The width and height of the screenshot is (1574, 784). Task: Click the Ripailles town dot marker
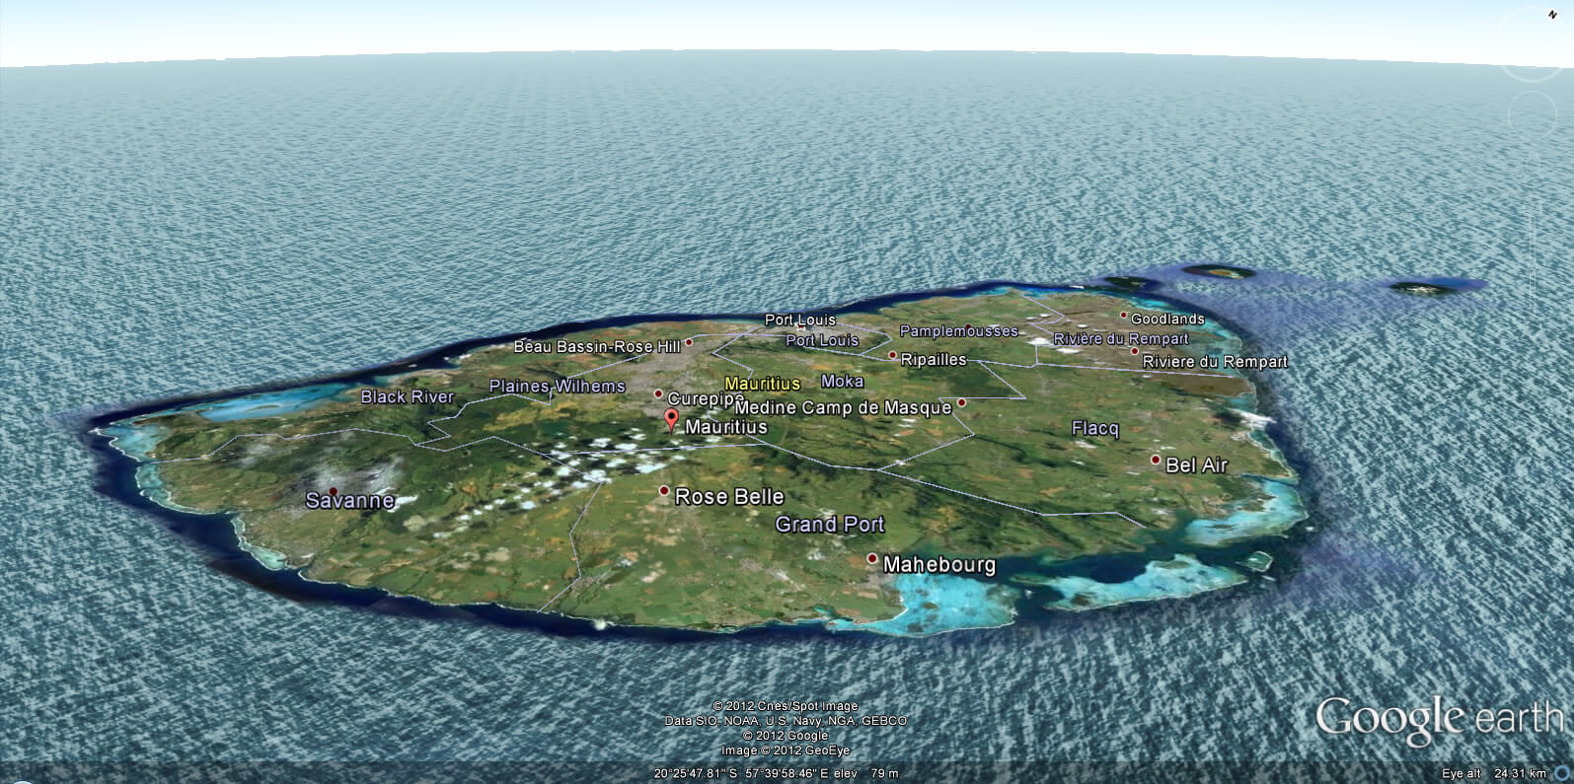[x=892, y=355]
